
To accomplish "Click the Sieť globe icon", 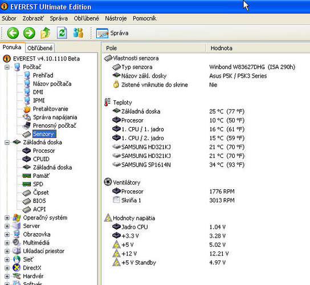I will click(17, 259).
